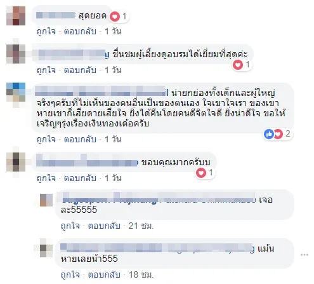
Task: Open avatar of ชื่นชมผู้เลี้ยงดู commenter
Action: point(16,54)
